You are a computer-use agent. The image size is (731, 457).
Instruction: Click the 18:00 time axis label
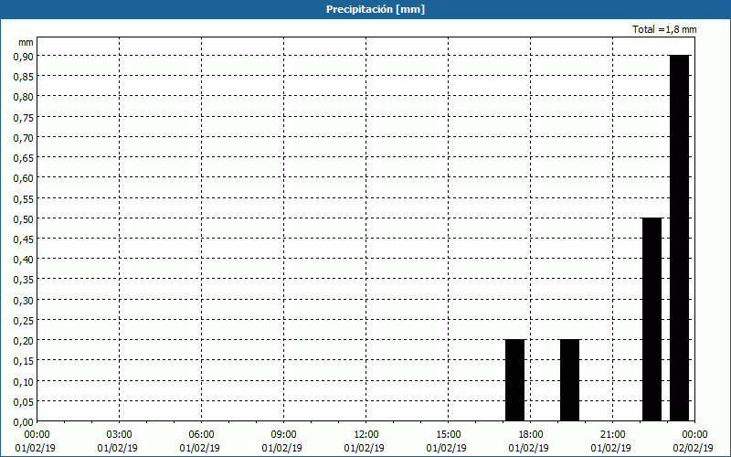(531, 435)
